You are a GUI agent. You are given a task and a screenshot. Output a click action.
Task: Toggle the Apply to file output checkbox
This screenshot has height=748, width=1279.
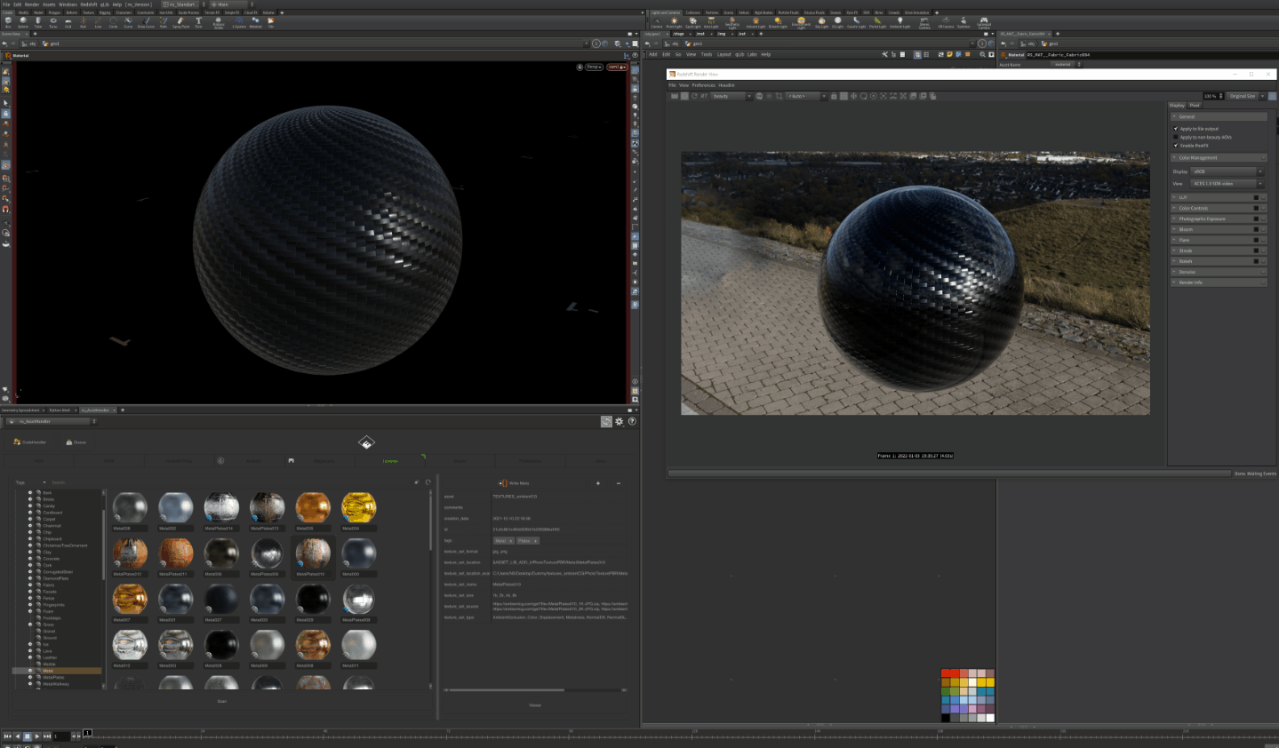coord(1176,129)
